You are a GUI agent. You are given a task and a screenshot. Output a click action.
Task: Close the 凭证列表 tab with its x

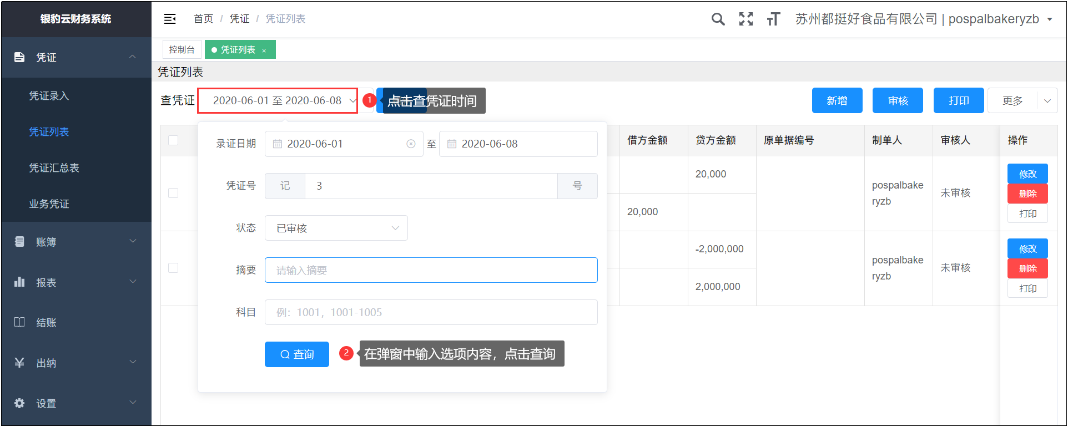(x=264, y=50)
